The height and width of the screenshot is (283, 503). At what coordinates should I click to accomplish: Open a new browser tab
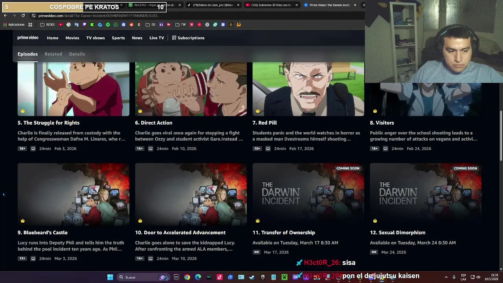tap(363, 5)
